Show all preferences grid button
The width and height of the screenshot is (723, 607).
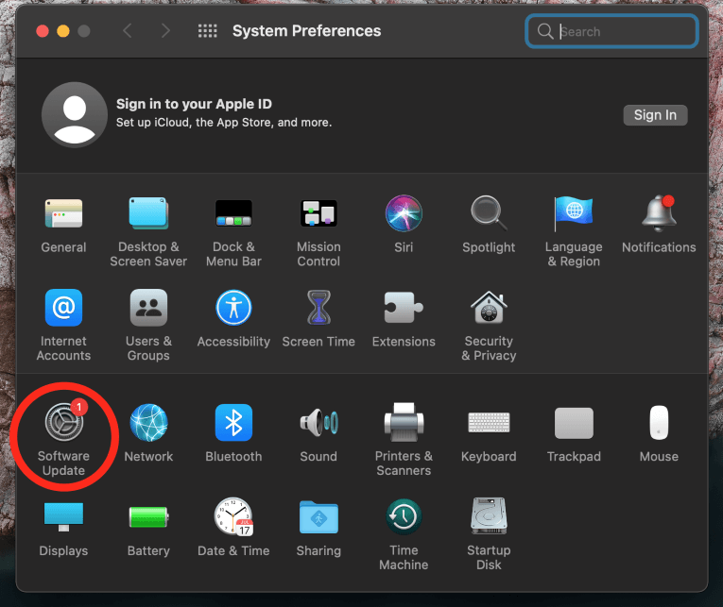pyautogui.click(x=207, y=31)
